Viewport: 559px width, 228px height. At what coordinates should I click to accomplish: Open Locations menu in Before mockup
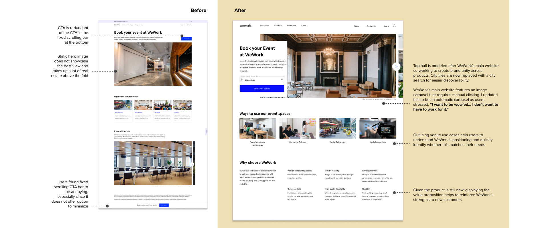(x=124, y=25)
